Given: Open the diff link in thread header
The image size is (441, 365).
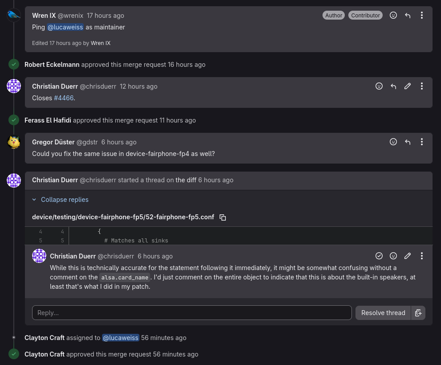Looking at the screenshot, I should pos(186,180).
